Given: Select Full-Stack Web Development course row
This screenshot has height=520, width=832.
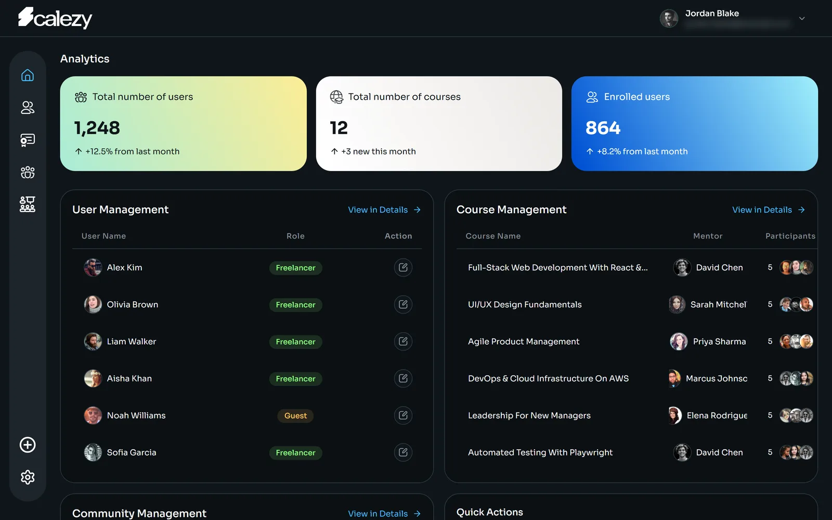Looking at the screenshot, I should pyautogui.click(x=636, y=267).
